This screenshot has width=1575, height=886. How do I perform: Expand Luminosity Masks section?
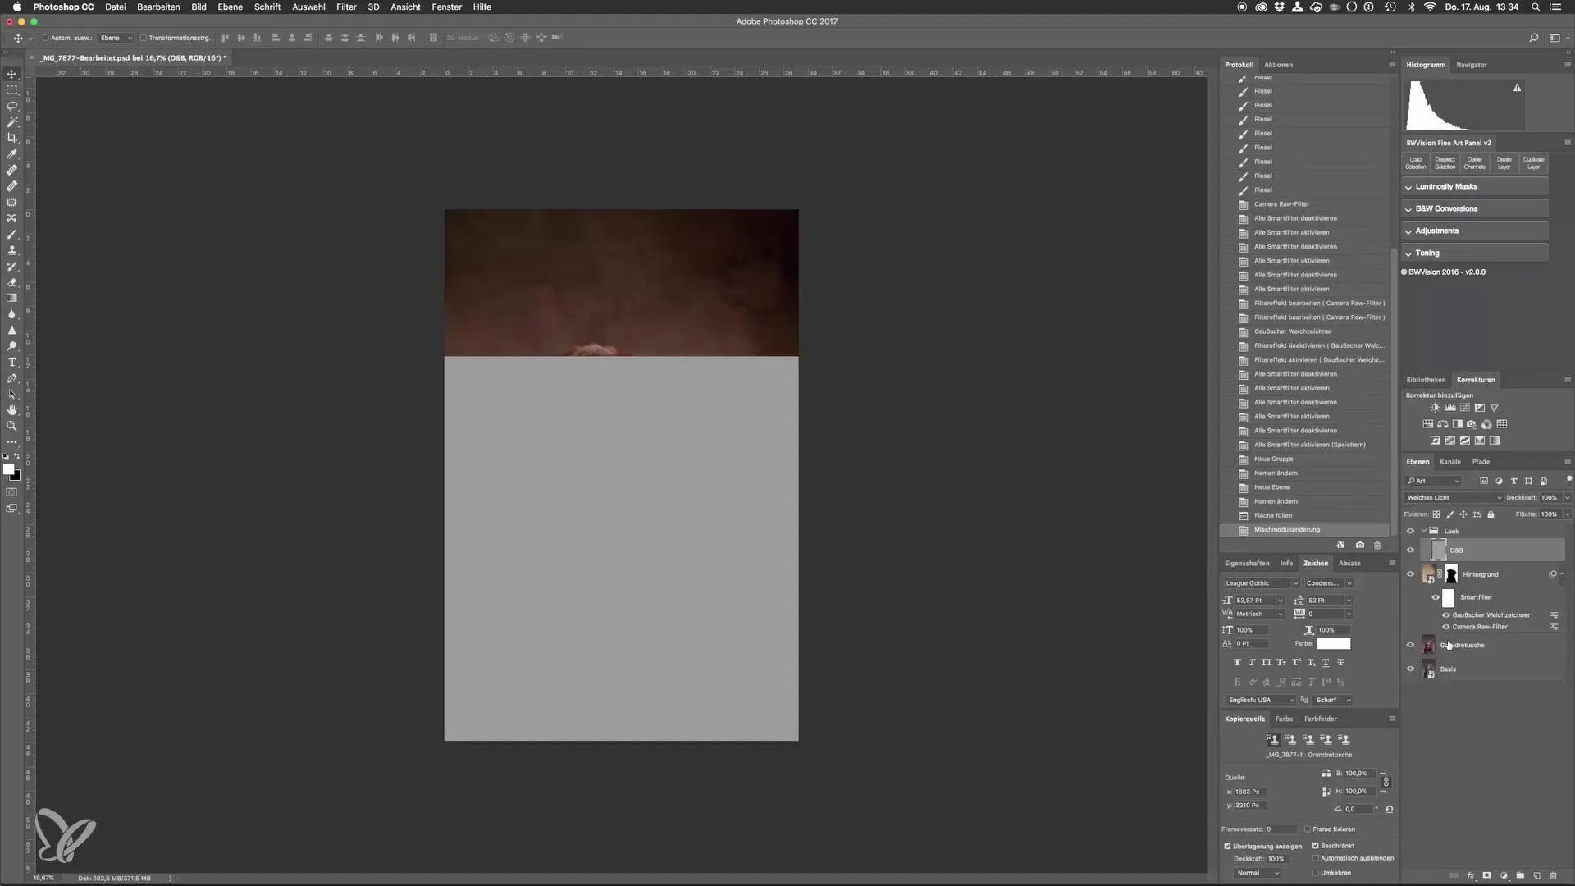click(x=1474, y=186)
